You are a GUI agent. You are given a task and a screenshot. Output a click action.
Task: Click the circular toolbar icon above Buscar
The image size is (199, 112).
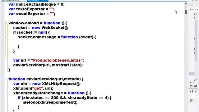click(x=192, y=5)
